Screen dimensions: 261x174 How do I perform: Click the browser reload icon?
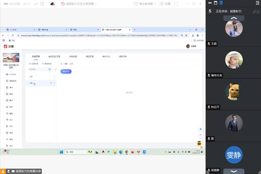click(x=13, y=35)
